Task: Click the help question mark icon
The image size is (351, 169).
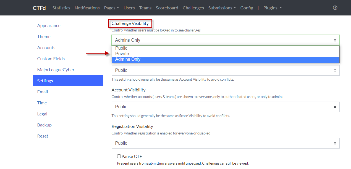Action: point(335,8)
